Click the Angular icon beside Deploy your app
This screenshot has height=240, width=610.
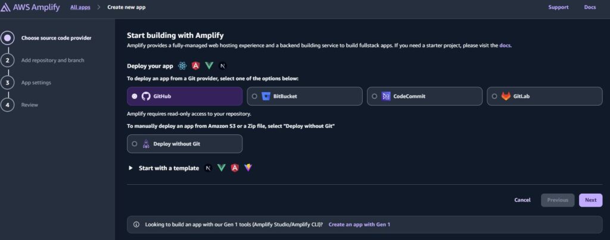click(x=195, y=66)
